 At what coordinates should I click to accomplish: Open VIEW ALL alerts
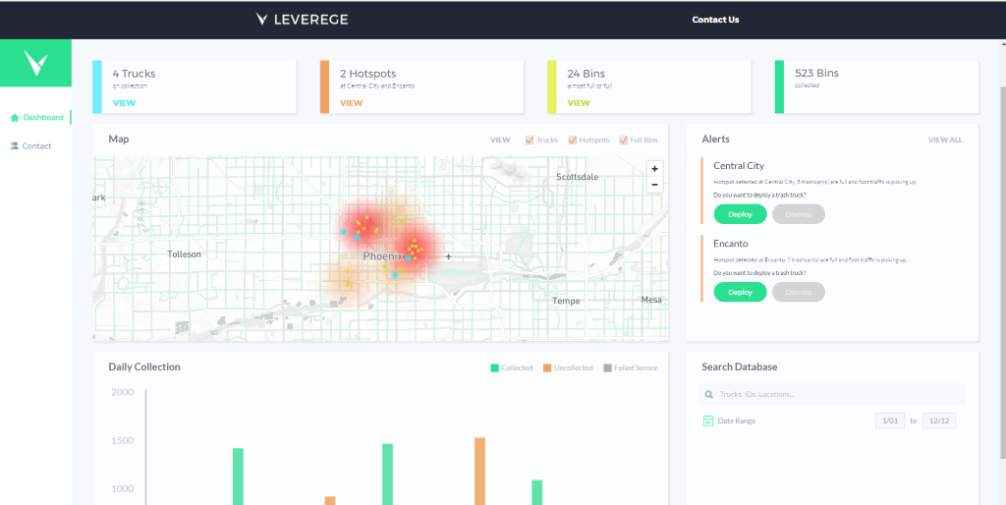[945, 140]
